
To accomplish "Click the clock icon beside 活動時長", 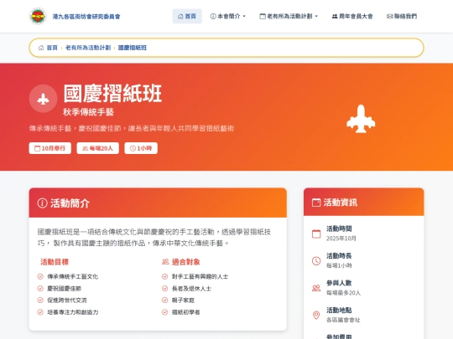I will point(316,261).
